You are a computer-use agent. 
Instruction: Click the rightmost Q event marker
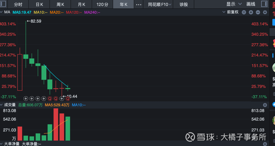68,99
